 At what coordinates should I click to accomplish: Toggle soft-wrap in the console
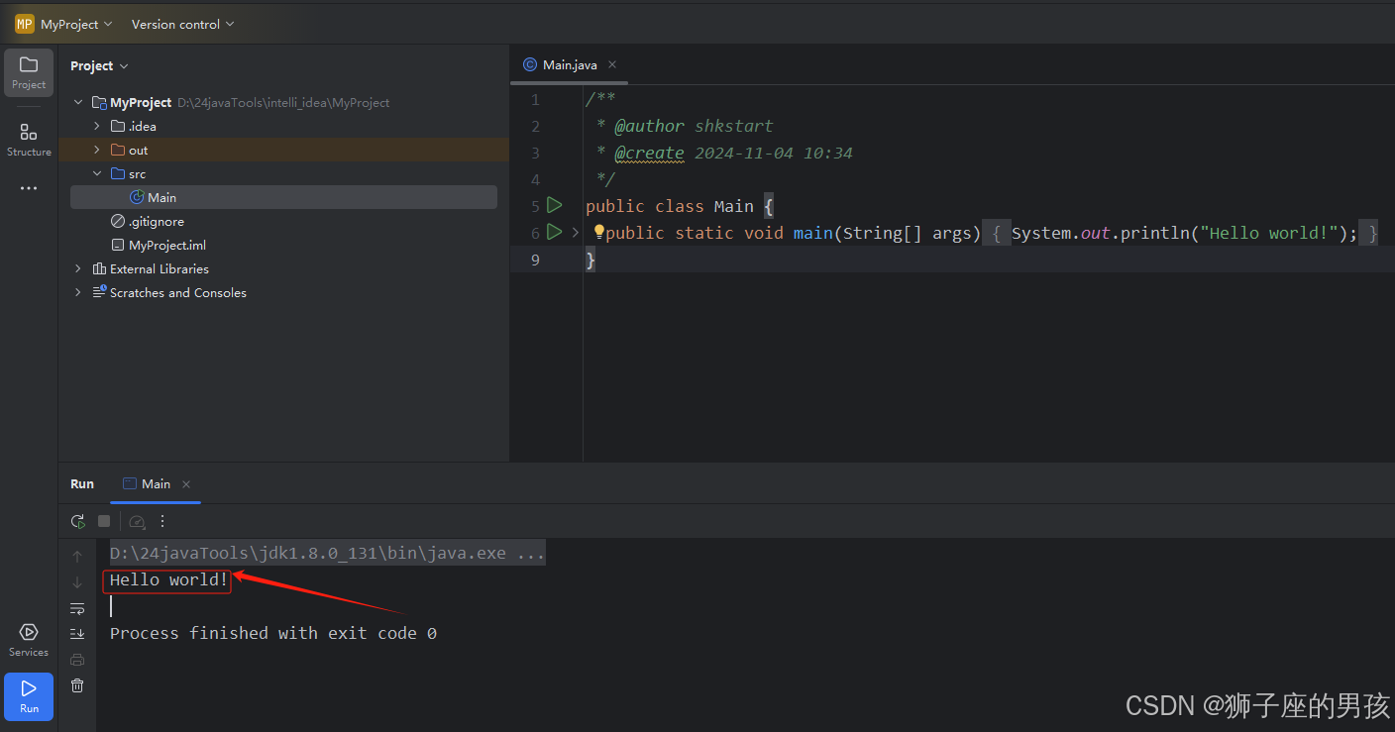(77, 608)
